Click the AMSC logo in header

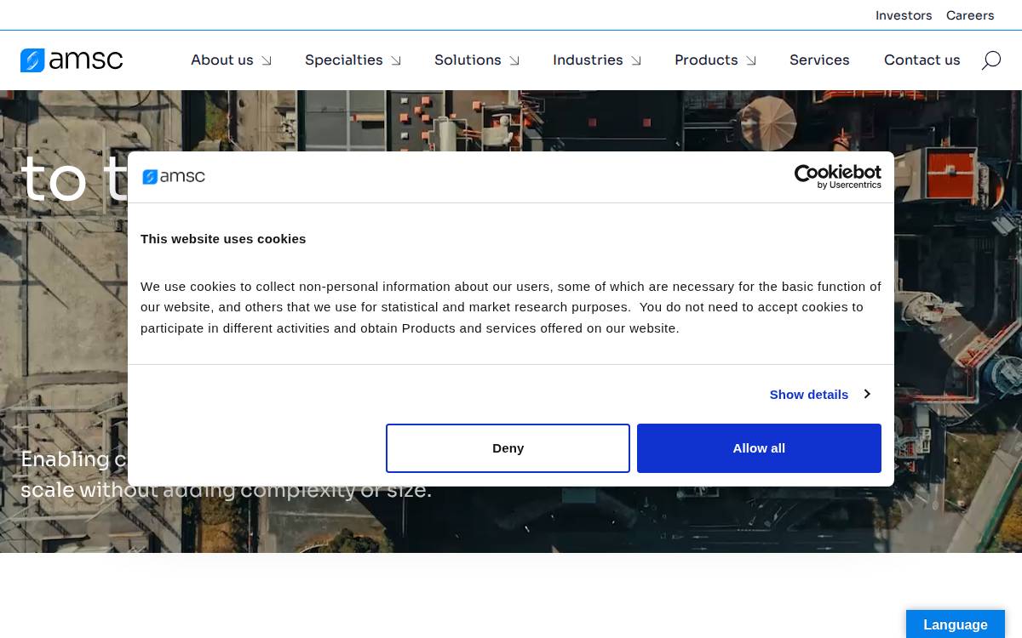click(x=72, y=60)
